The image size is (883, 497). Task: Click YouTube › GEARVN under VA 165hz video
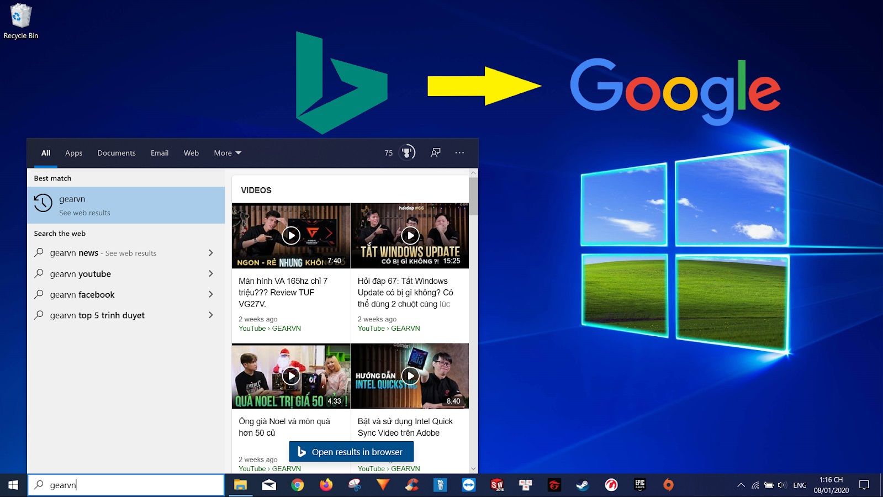click(269, 328)
